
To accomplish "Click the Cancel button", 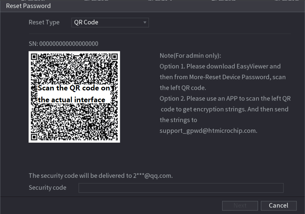I will [279, 206].
